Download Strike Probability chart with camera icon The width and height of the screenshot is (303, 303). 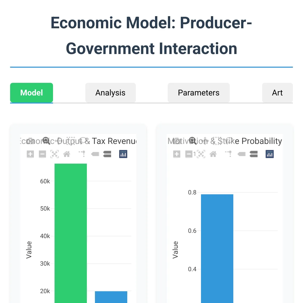pos(177,141)
